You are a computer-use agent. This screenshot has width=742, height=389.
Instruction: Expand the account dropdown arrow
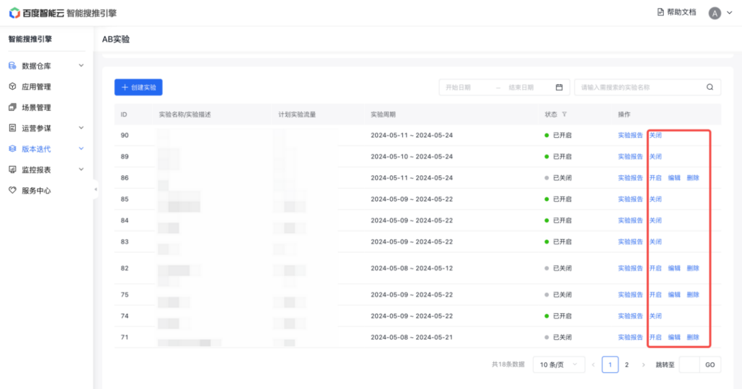(730, 13)
